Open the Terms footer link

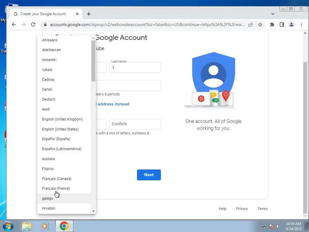(263, 208)
